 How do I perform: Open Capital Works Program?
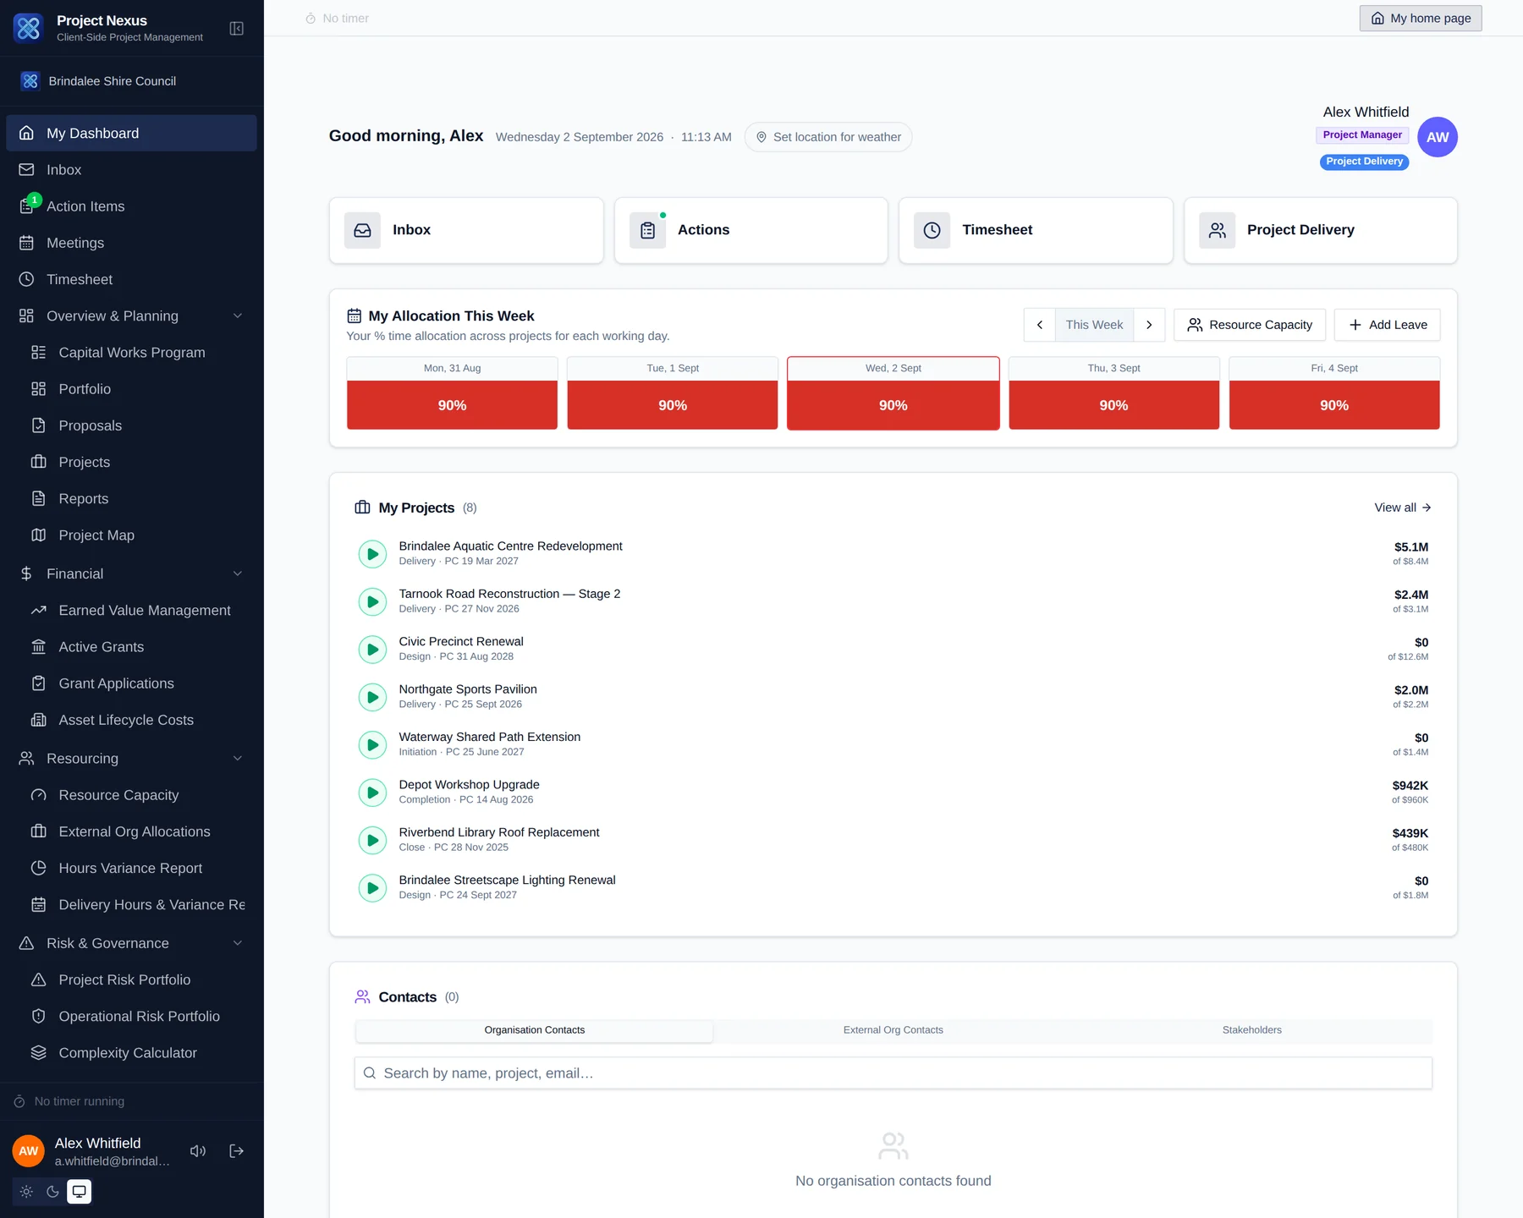coord(137,353)
